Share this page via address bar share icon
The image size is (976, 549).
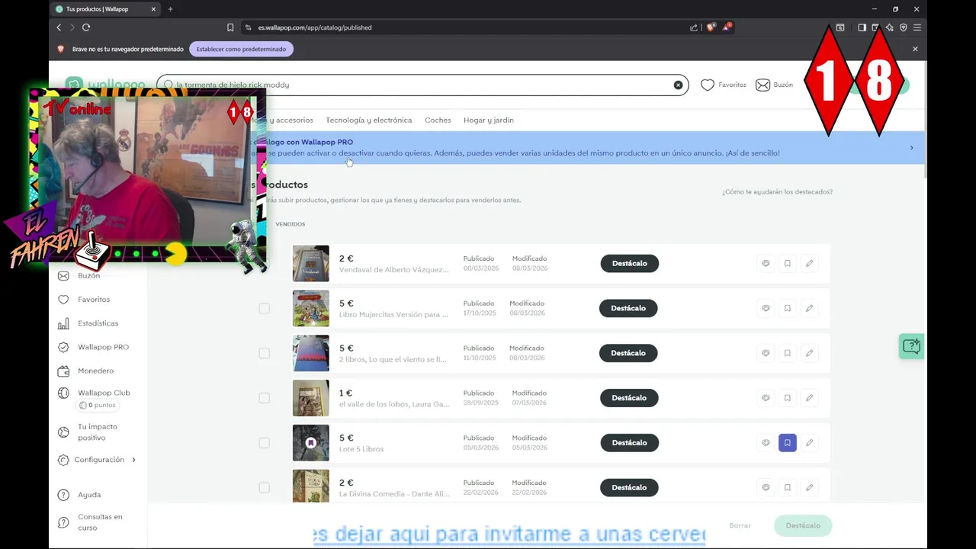(694, 27)
